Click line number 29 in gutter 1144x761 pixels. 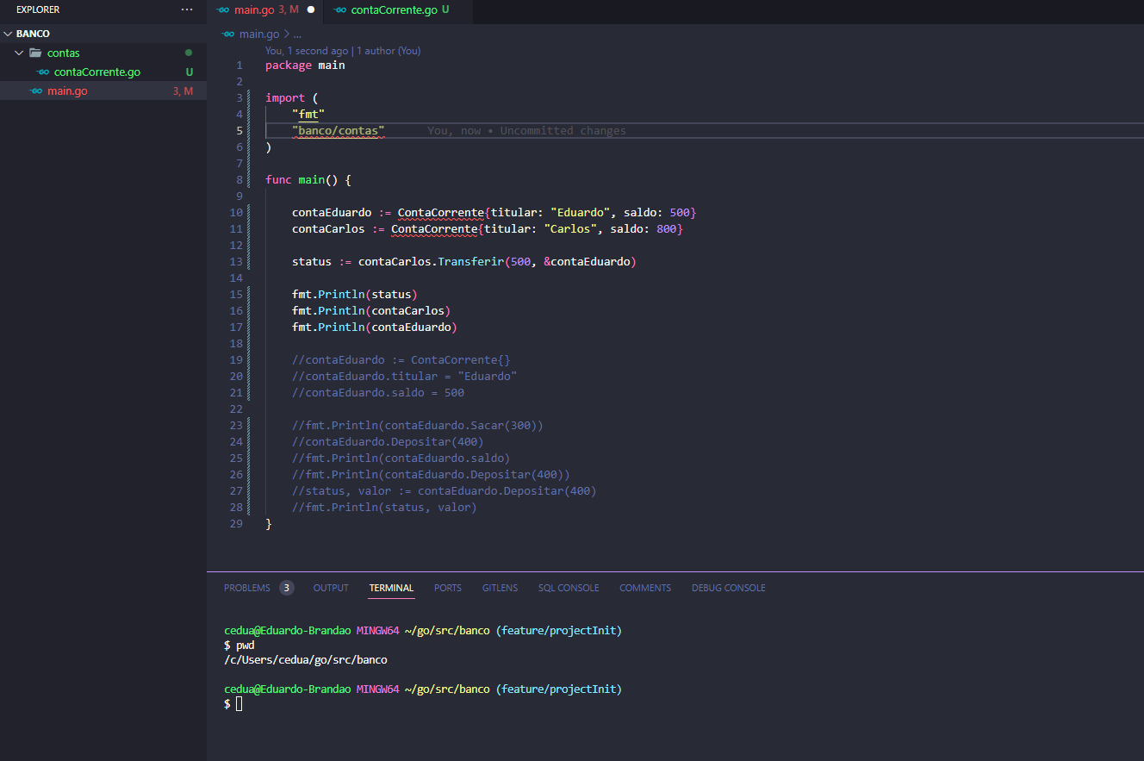click(x=236, y=524)
